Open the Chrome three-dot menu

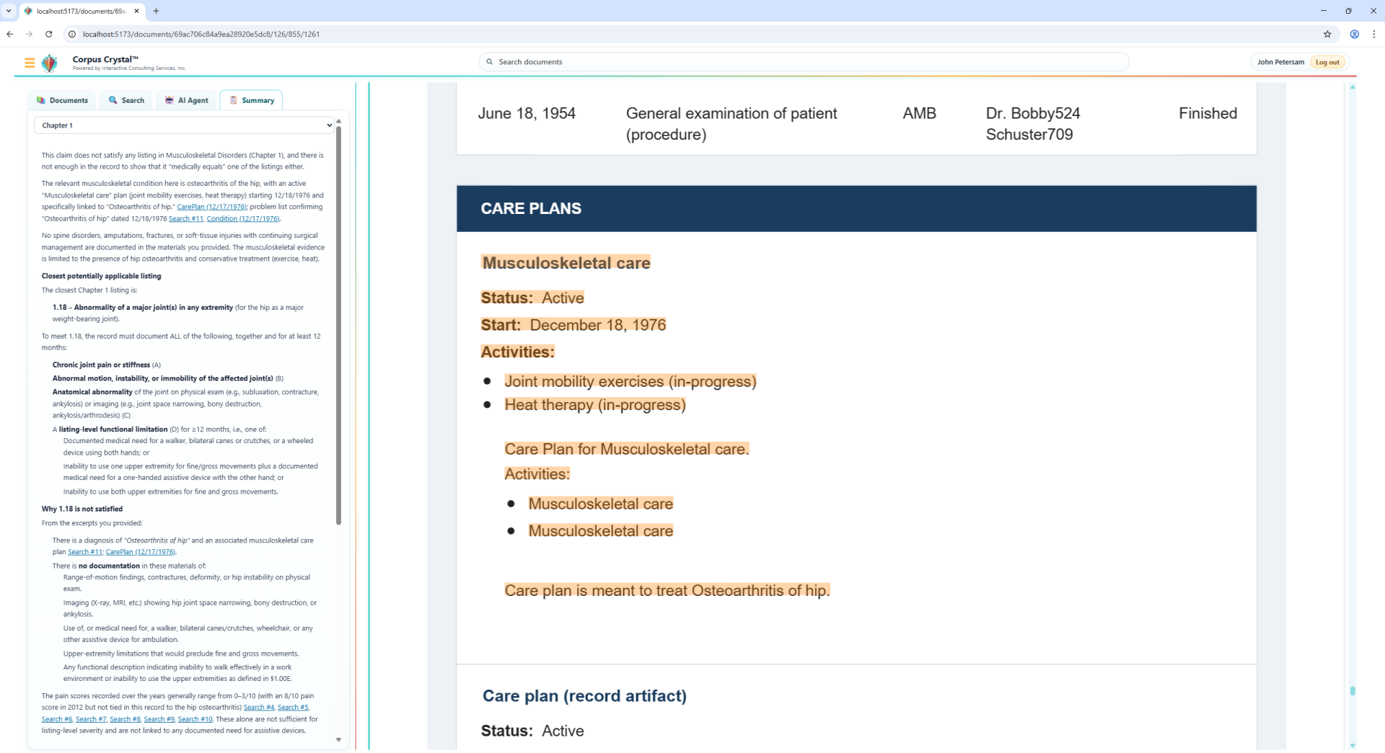point(1373,34)
